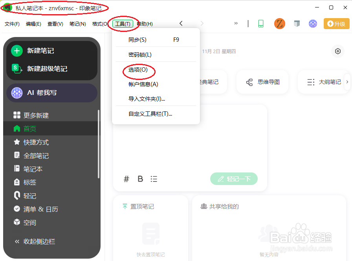Screen dimensions: 352x261
Task: Click the orange Z account avatar
Action: click(x=280, y=24)
